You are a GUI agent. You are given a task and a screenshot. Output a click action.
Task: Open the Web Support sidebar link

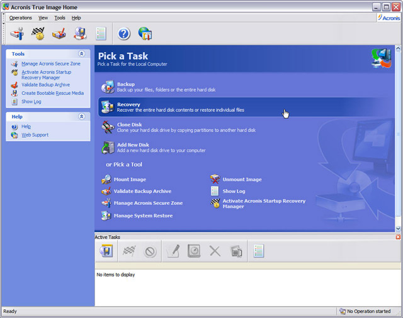35,135
